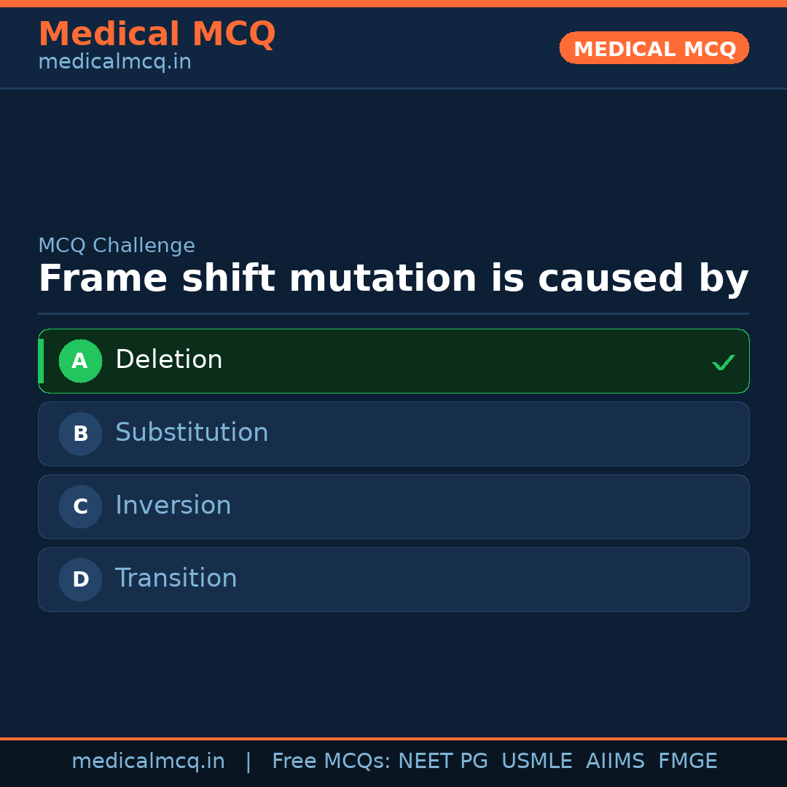
Task: Click the green accent bar beside Deletion
Action: (41, 361)
